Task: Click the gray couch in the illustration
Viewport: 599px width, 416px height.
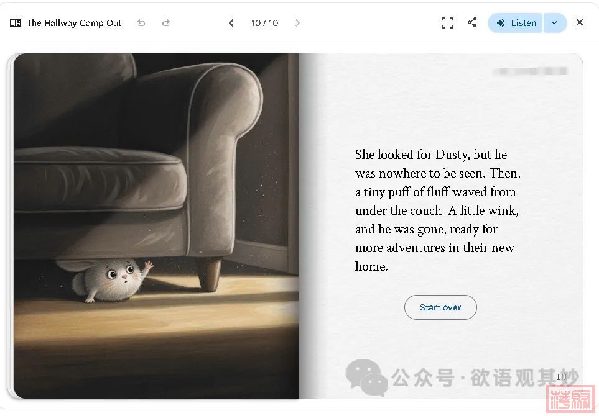Action: point(137,155)
